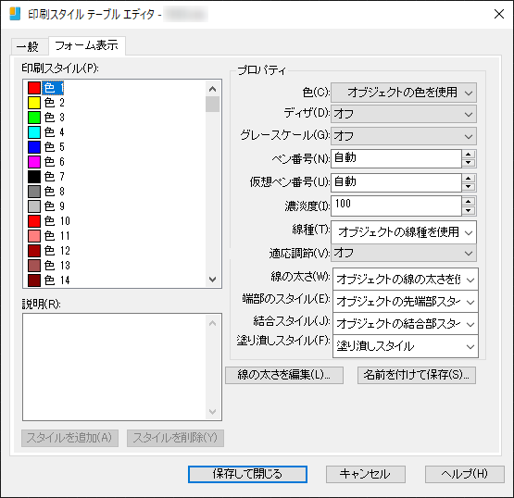The height and width of the screenshot is (498, 514).
Task: Select print style 色 10 text
Action: coord(57,221)
